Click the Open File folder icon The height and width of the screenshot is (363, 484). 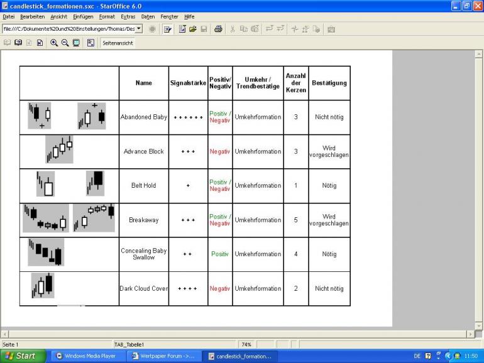point(193,29)
